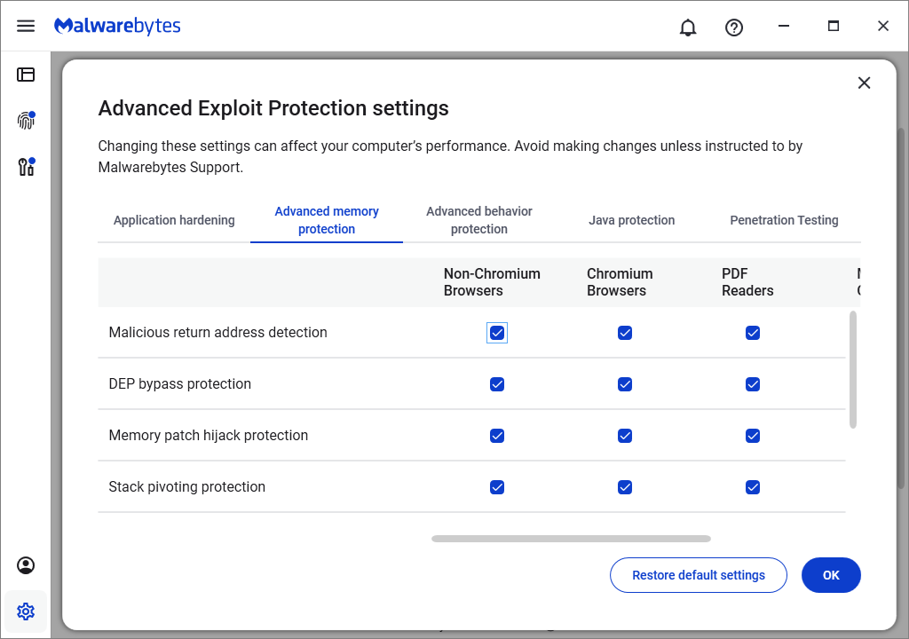This screenshot has height=639, width=909.
Task: Switch to Application hardening tab
Action: point(174,220)
